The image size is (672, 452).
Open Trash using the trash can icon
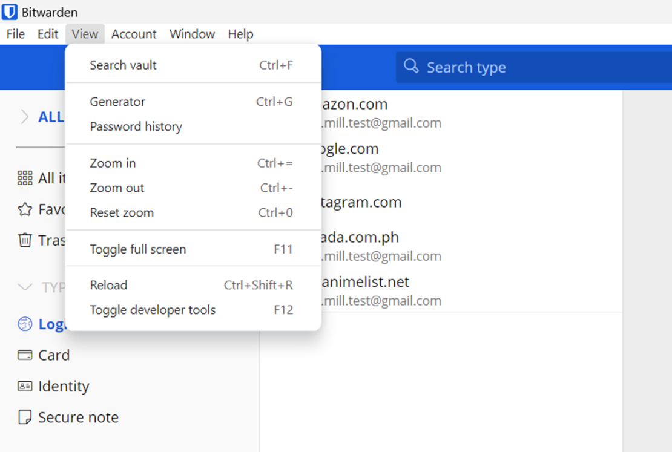25,240
